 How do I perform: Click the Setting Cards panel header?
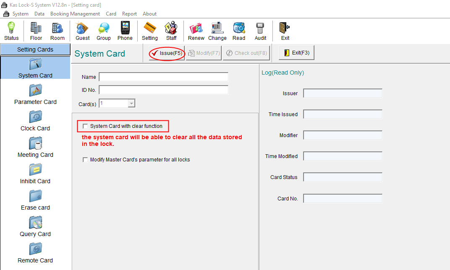pos(35,49)
